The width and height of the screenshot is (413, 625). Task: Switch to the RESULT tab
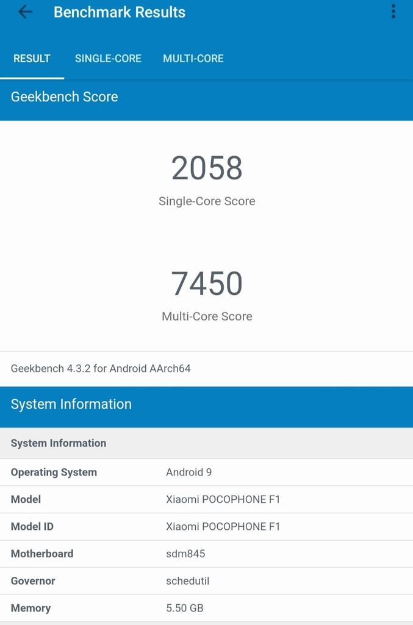click(32, 59)
